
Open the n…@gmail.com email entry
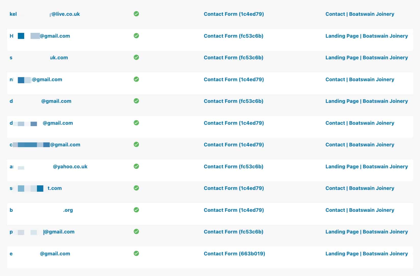[36, 79]
